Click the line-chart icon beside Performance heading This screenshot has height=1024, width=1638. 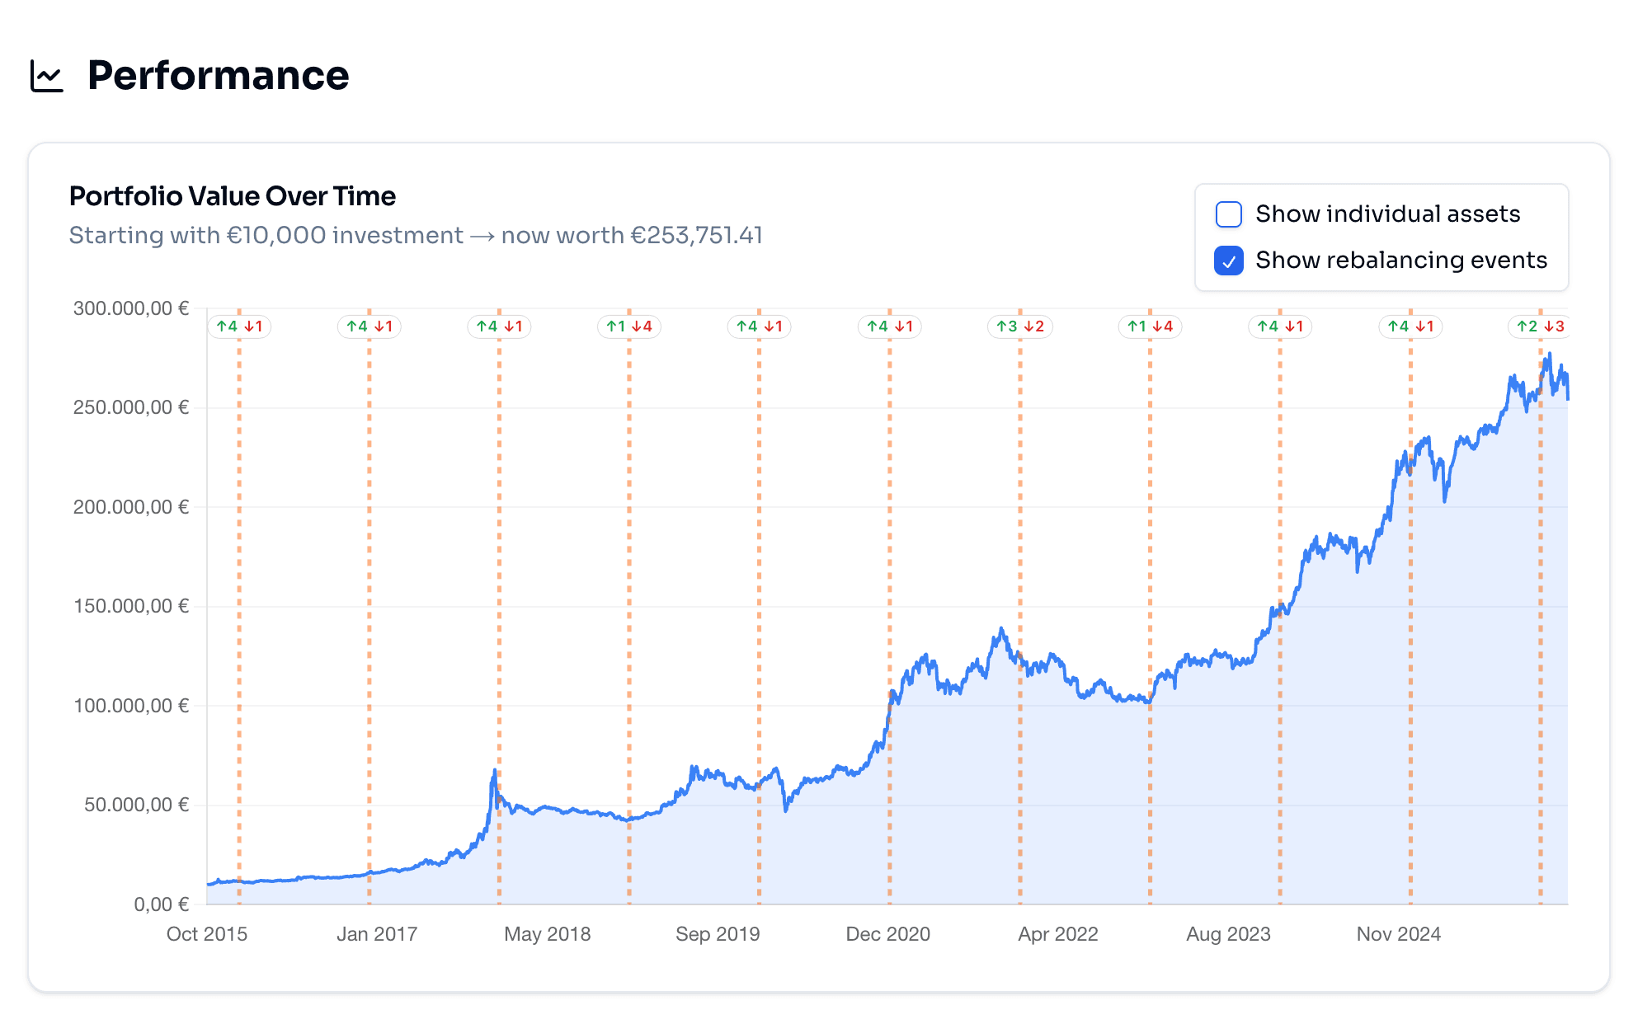pos(45,75)
